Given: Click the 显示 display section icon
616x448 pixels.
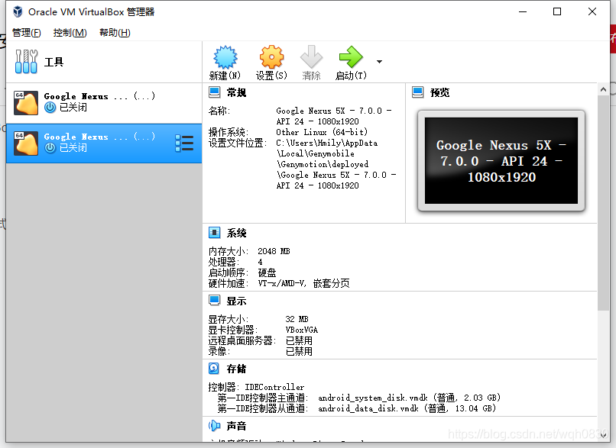Looking at the screenshot, I should [215, 301].
